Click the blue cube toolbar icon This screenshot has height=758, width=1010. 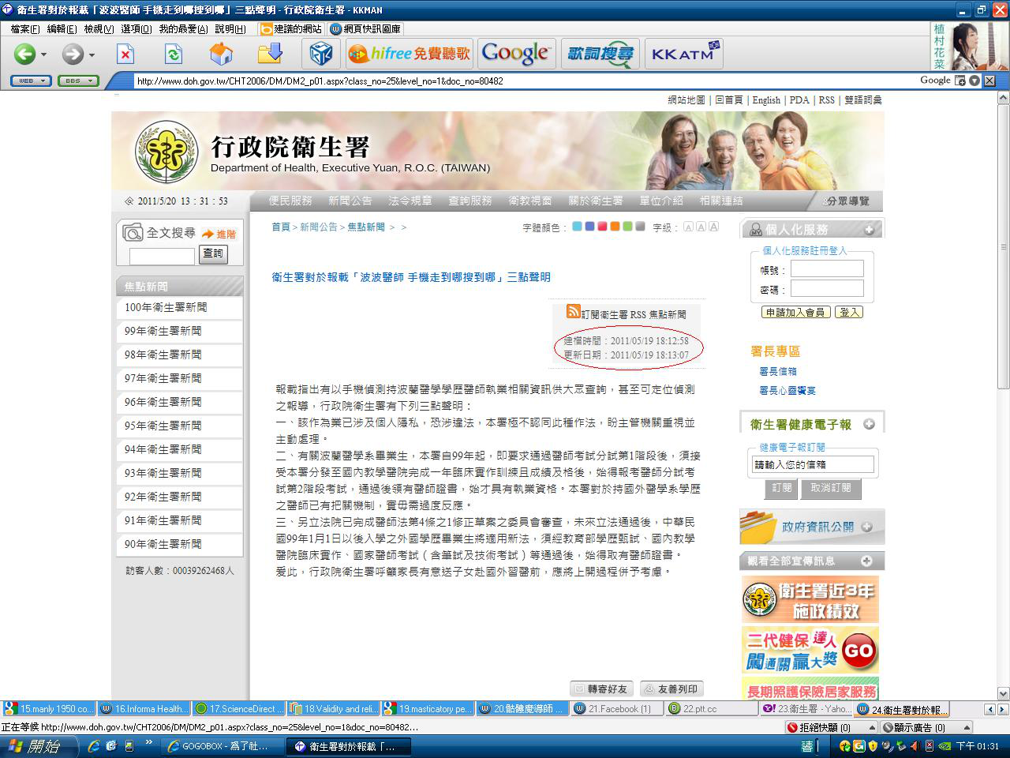click(320, 54)
